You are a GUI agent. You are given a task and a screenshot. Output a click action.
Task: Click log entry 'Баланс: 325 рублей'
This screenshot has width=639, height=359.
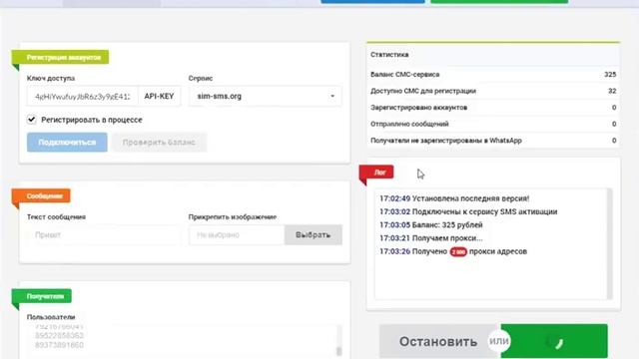430,225
